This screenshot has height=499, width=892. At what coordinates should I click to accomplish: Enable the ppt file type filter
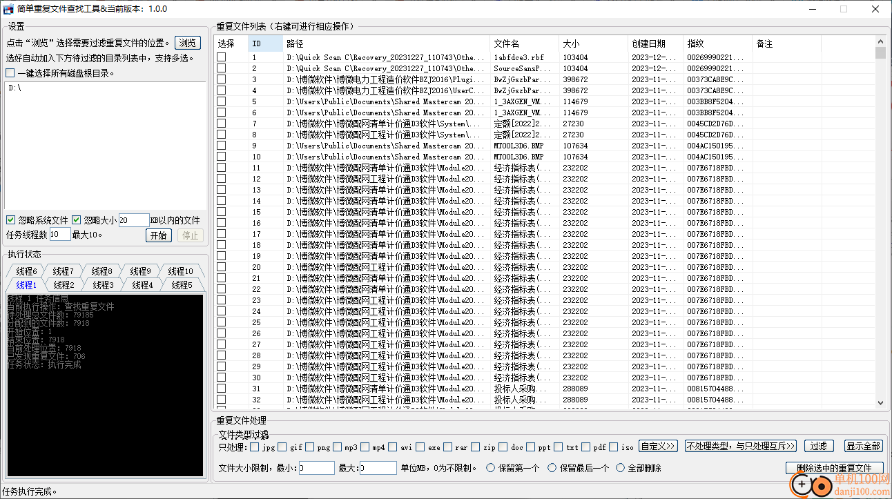[x=530, y=447]
